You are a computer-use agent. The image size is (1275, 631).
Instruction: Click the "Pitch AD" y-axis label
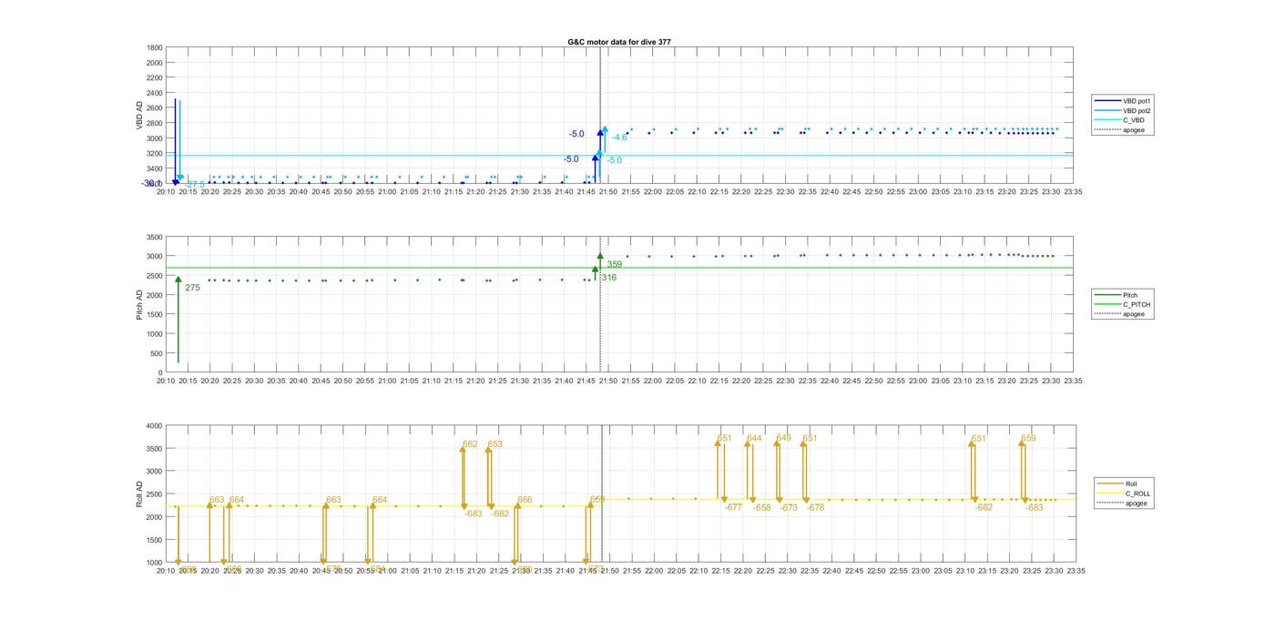pos(140,304)
